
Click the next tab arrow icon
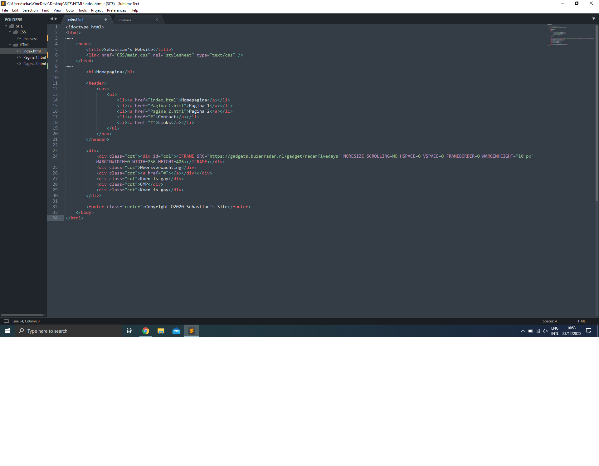coord(56,19)
